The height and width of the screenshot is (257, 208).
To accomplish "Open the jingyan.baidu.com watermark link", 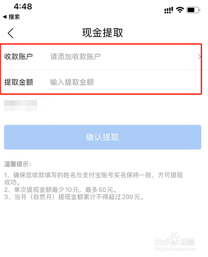I will (175, 249).
